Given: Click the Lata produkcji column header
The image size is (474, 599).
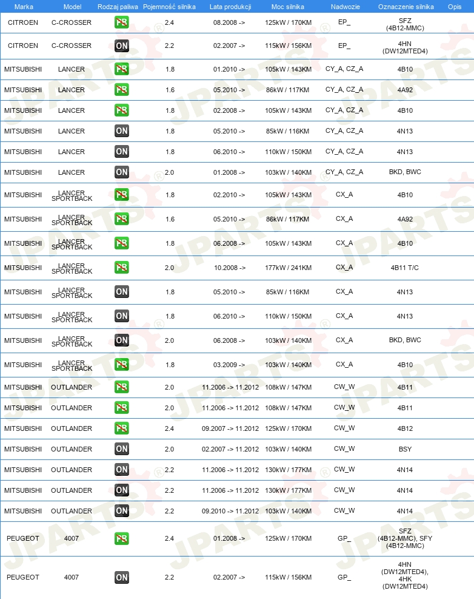Looking at the screenshot, I should 230,7.
